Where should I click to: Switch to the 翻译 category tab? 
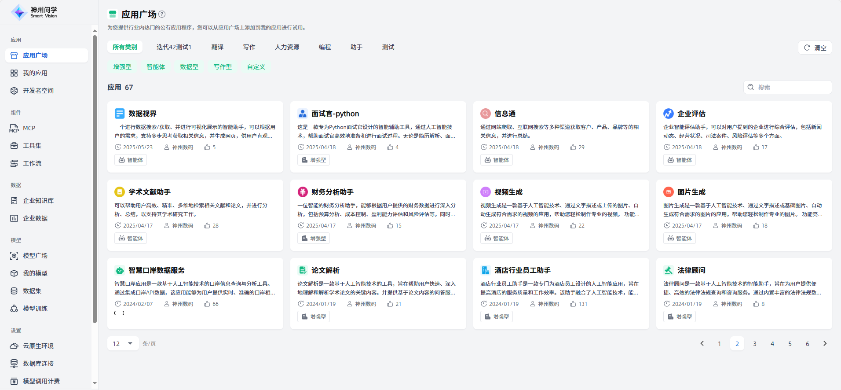217,47
